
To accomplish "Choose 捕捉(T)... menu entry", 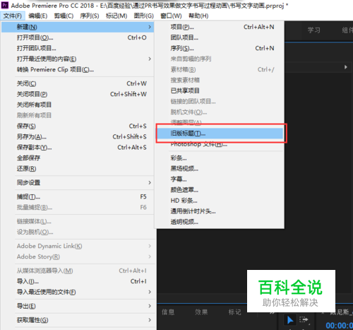I will 78,196.
